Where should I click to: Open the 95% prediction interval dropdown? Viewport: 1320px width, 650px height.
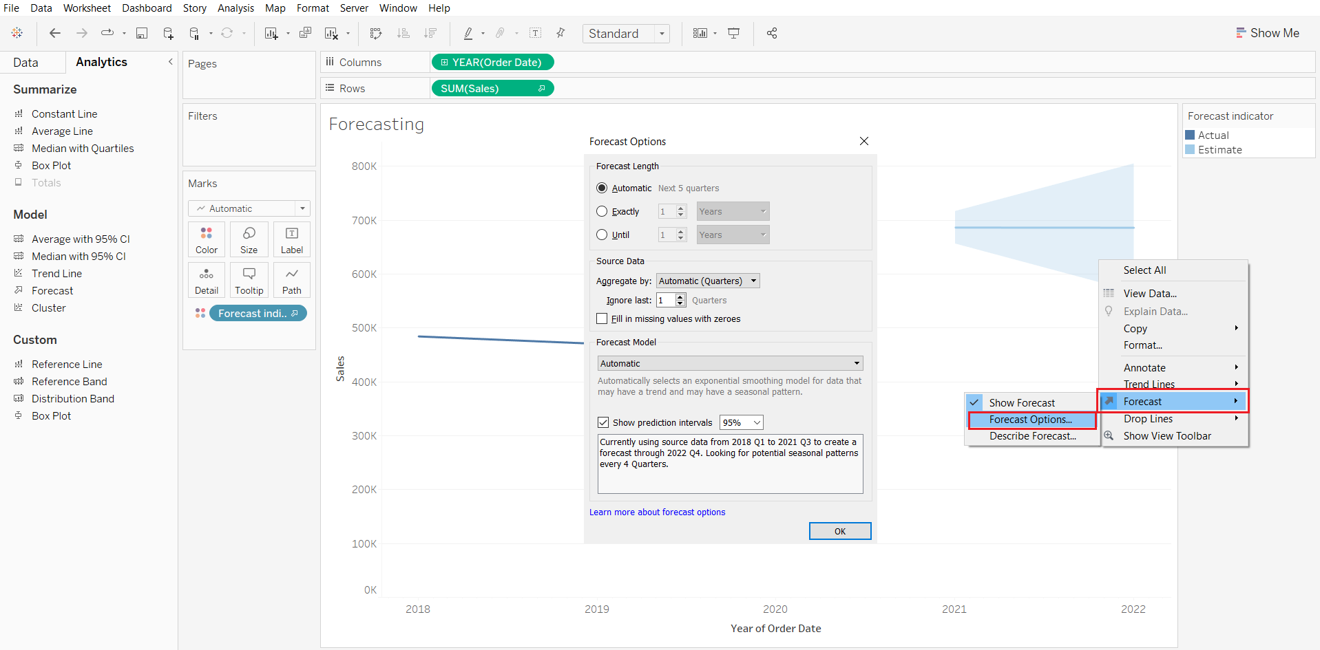pos(742,422)
